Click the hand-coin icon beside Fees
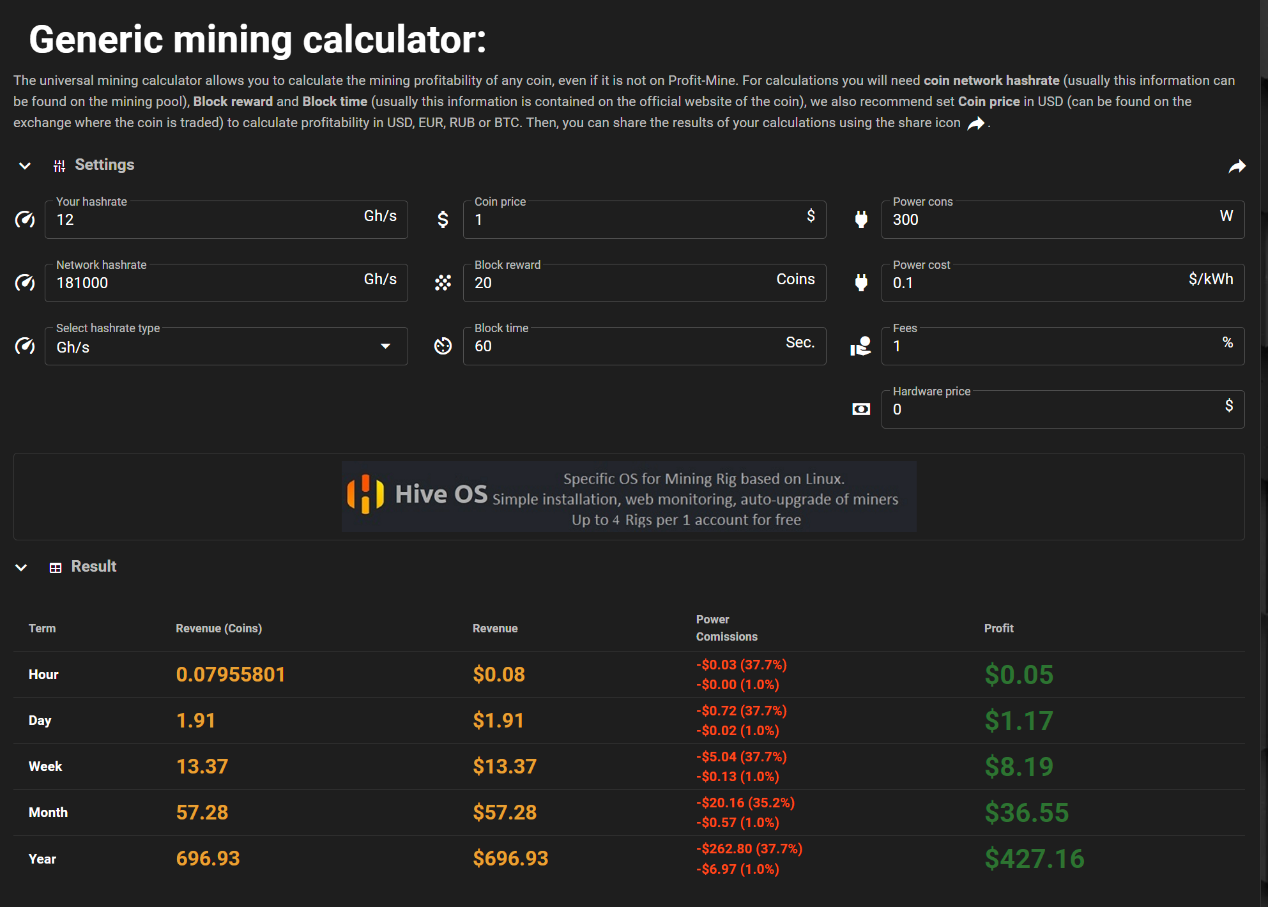The width and height of the screenshot is (1268, 907). [860, 346]
